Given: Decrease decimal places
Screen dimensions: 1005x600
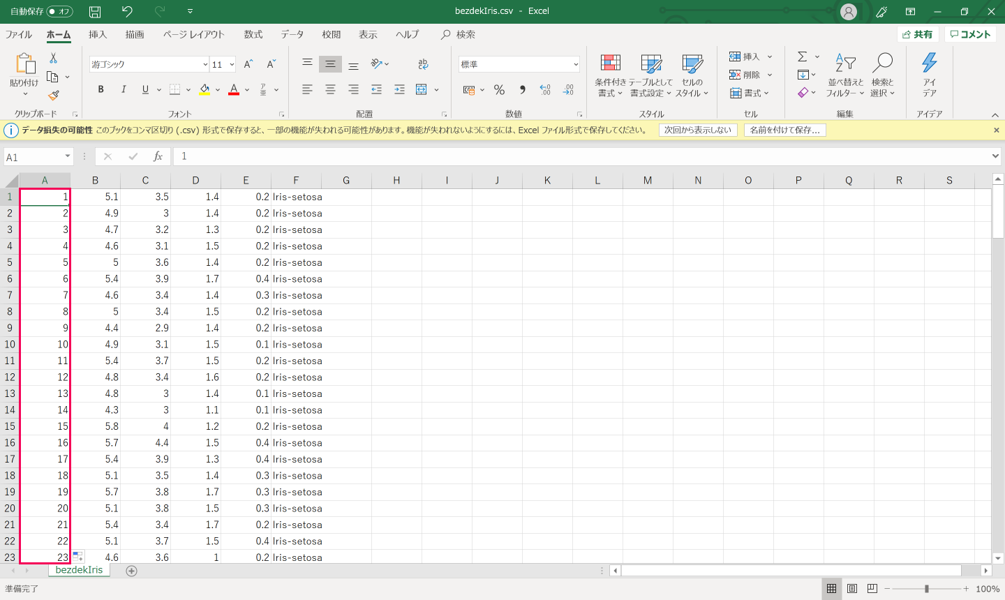Looking at the screenshot, I should [x=568, y=89].
